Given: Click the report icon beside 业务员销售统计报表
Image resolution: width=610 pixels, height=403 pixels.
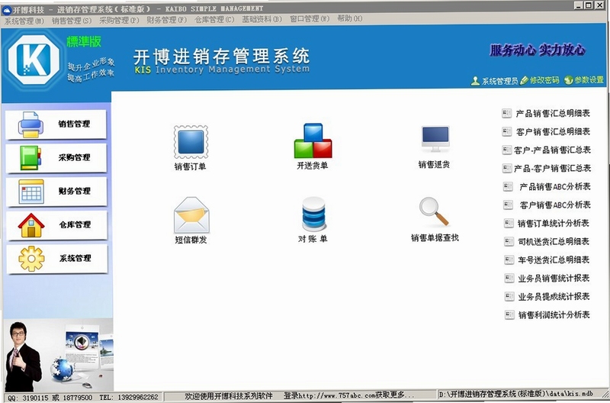Looking at the screenshot, I should 509,278.
